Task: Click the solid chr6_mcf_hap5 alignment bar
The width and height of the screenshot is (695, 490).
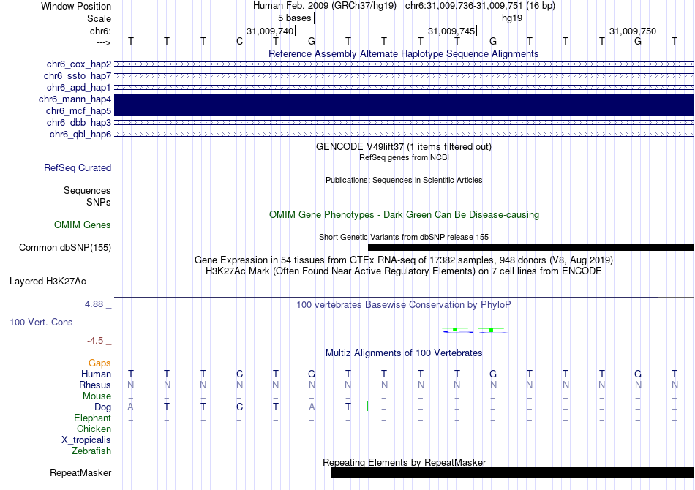Action: coord(405,110)
